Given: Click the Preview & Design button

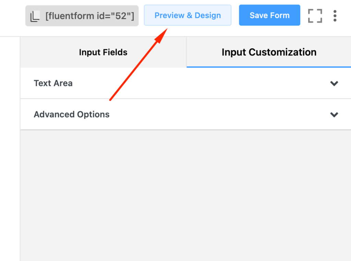Looking at the screenshot, I should tap(187, 15).
